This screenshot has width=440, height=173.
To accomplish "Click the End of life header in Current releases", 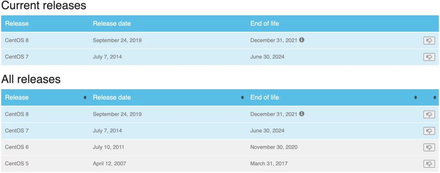I will (264, 24).
